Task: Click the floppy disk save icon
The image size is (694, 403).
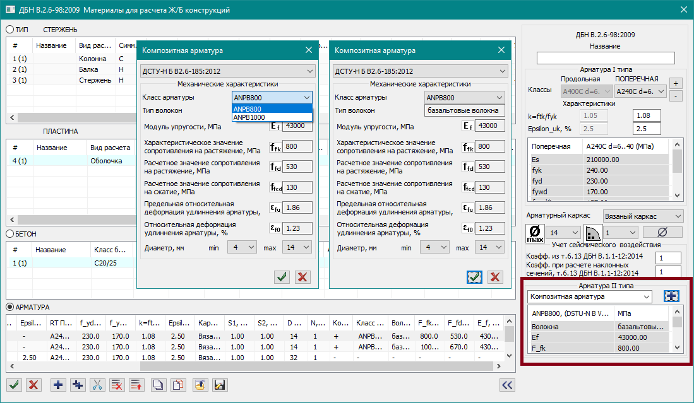Action: tap(220, 385)
